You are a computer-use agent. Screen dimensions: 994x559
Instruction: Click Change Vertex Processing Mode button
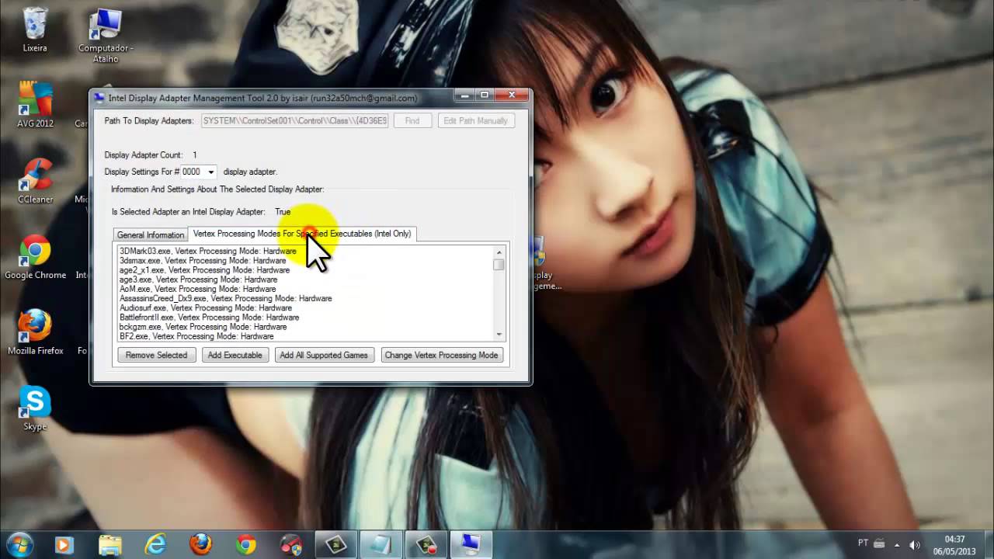pos(441,355)
